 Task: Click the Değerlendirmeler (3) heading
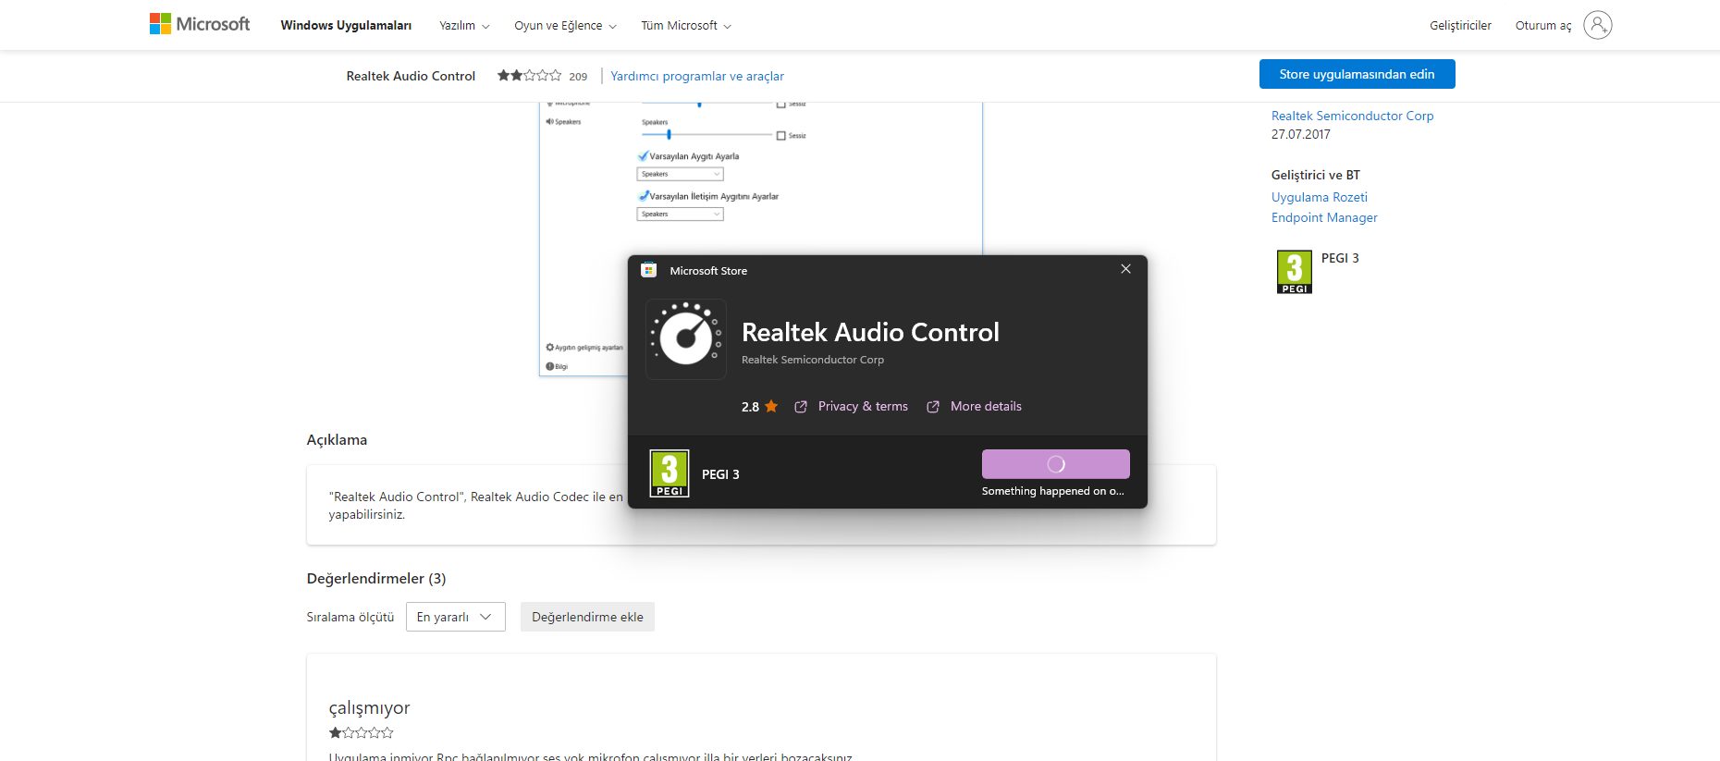tap(376, 579)
